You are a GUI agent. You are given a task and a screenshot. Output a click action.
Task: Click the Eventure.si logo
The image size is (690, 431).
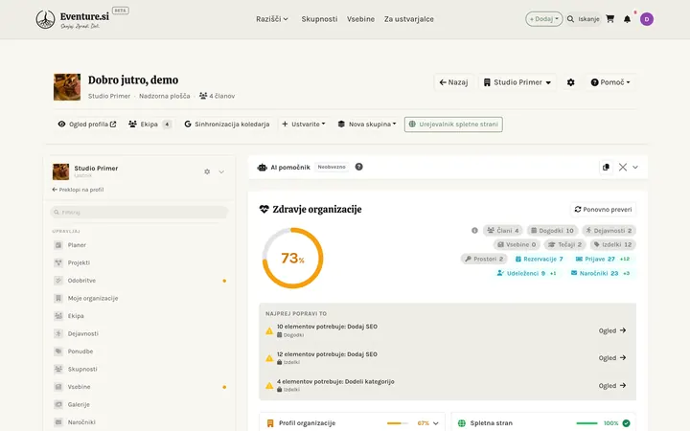(73, 19)
